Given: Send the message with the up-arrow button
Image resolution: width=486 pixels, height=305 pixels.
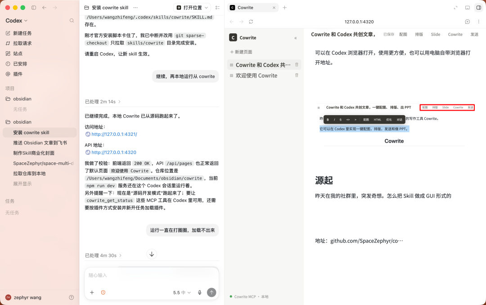Looking at the screenshot, I should click(211, 292).
